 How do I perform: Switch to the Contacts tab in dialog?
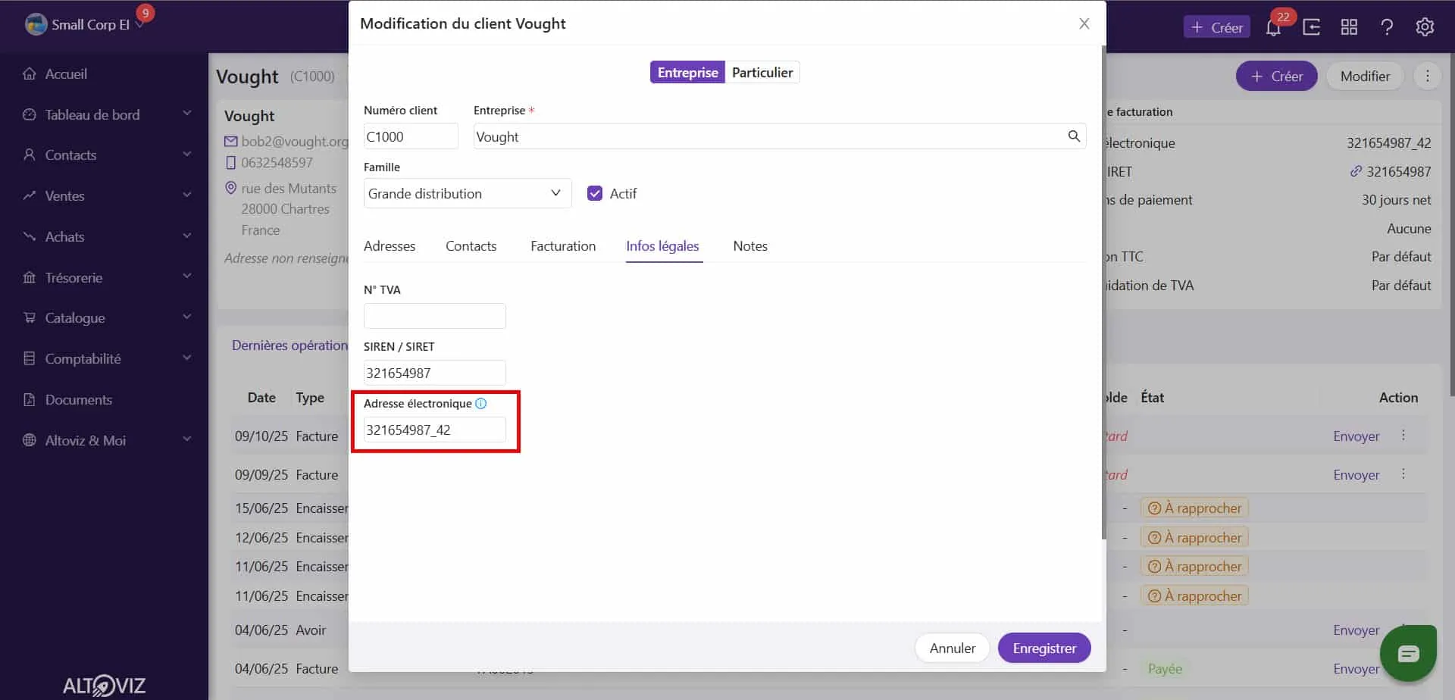tap(471, 246)
